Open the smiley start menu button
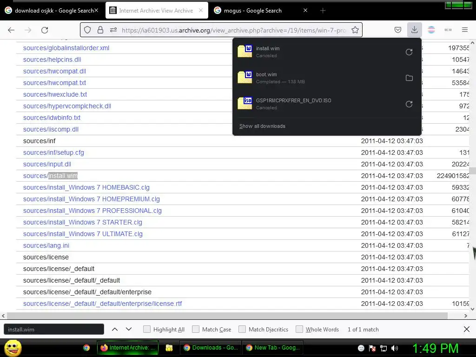Viewport: 476px width, 357px height. tap(13, 348)
